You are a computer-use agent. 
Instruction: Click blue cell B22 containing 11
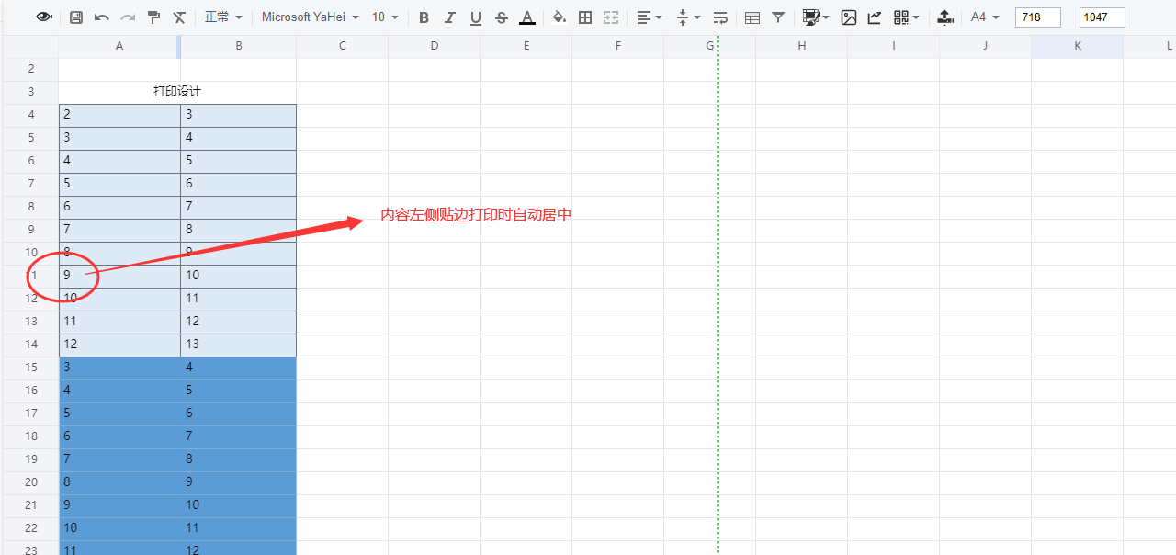click(239, 528)
